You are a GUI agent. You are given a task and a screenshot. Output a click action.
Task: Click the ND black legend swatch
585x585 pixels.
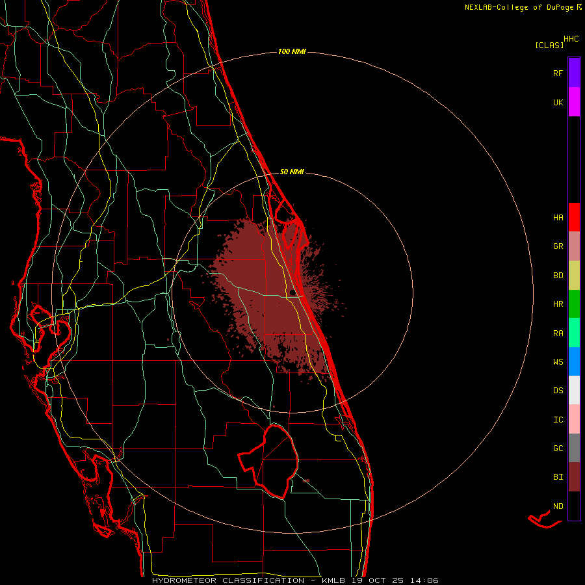click(x=574, y=506)
